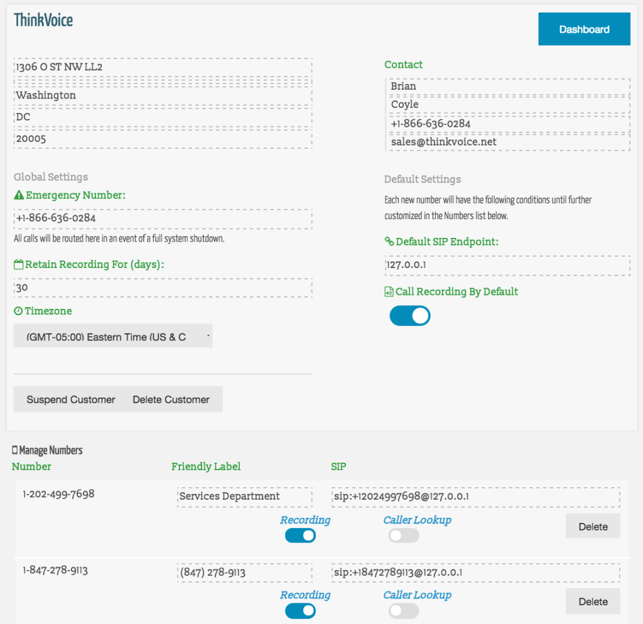Click the Manage Numbers heading text
The width and height of the screenshot is (643, 624).
tap(51, 450)
